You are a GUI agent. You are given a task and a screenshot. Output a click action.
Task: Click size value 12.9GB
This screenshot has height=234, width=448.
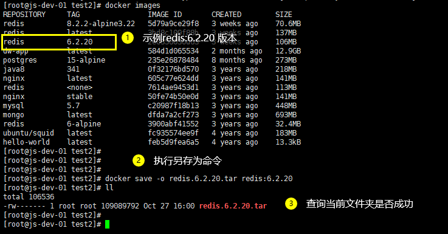(288, 51)
